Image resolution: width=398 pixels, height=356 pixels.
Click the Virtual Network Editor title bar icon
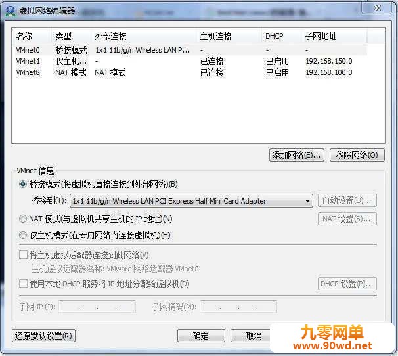pyautogui.click(x=11, y=11)
